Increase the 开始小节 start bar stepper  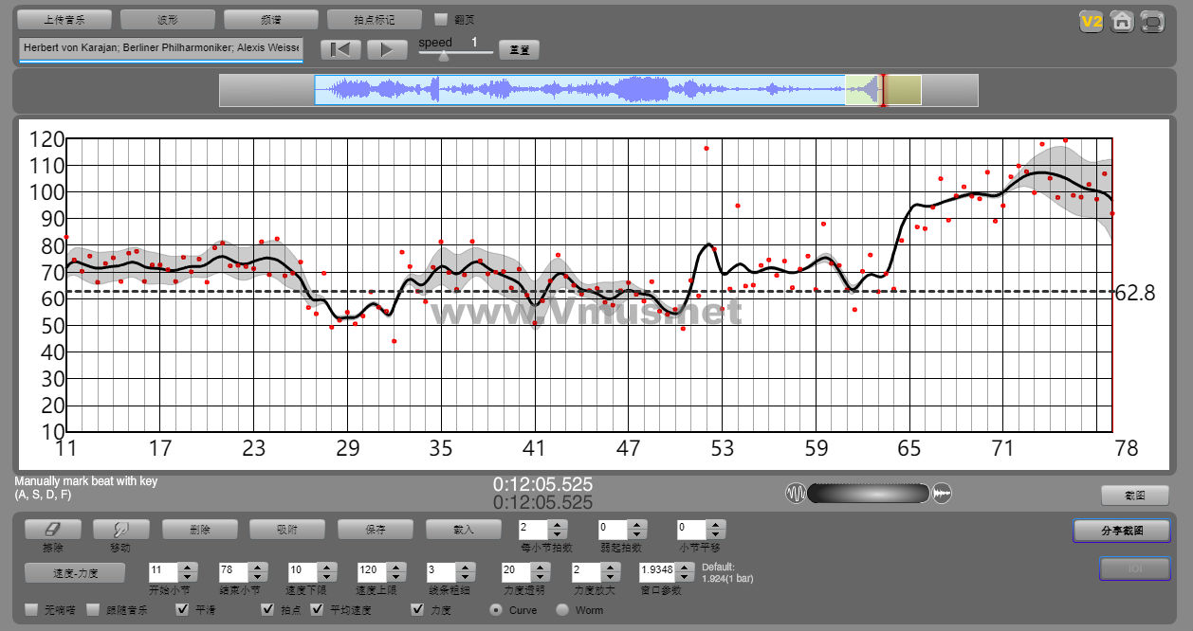pos(187,568)
